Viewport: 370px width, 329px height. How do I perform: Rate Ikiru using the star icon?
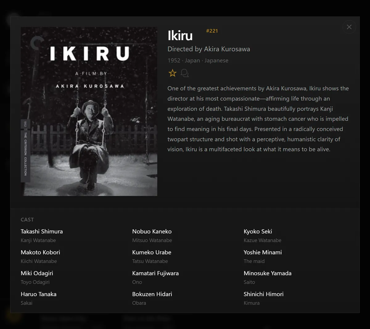point(172,73)
